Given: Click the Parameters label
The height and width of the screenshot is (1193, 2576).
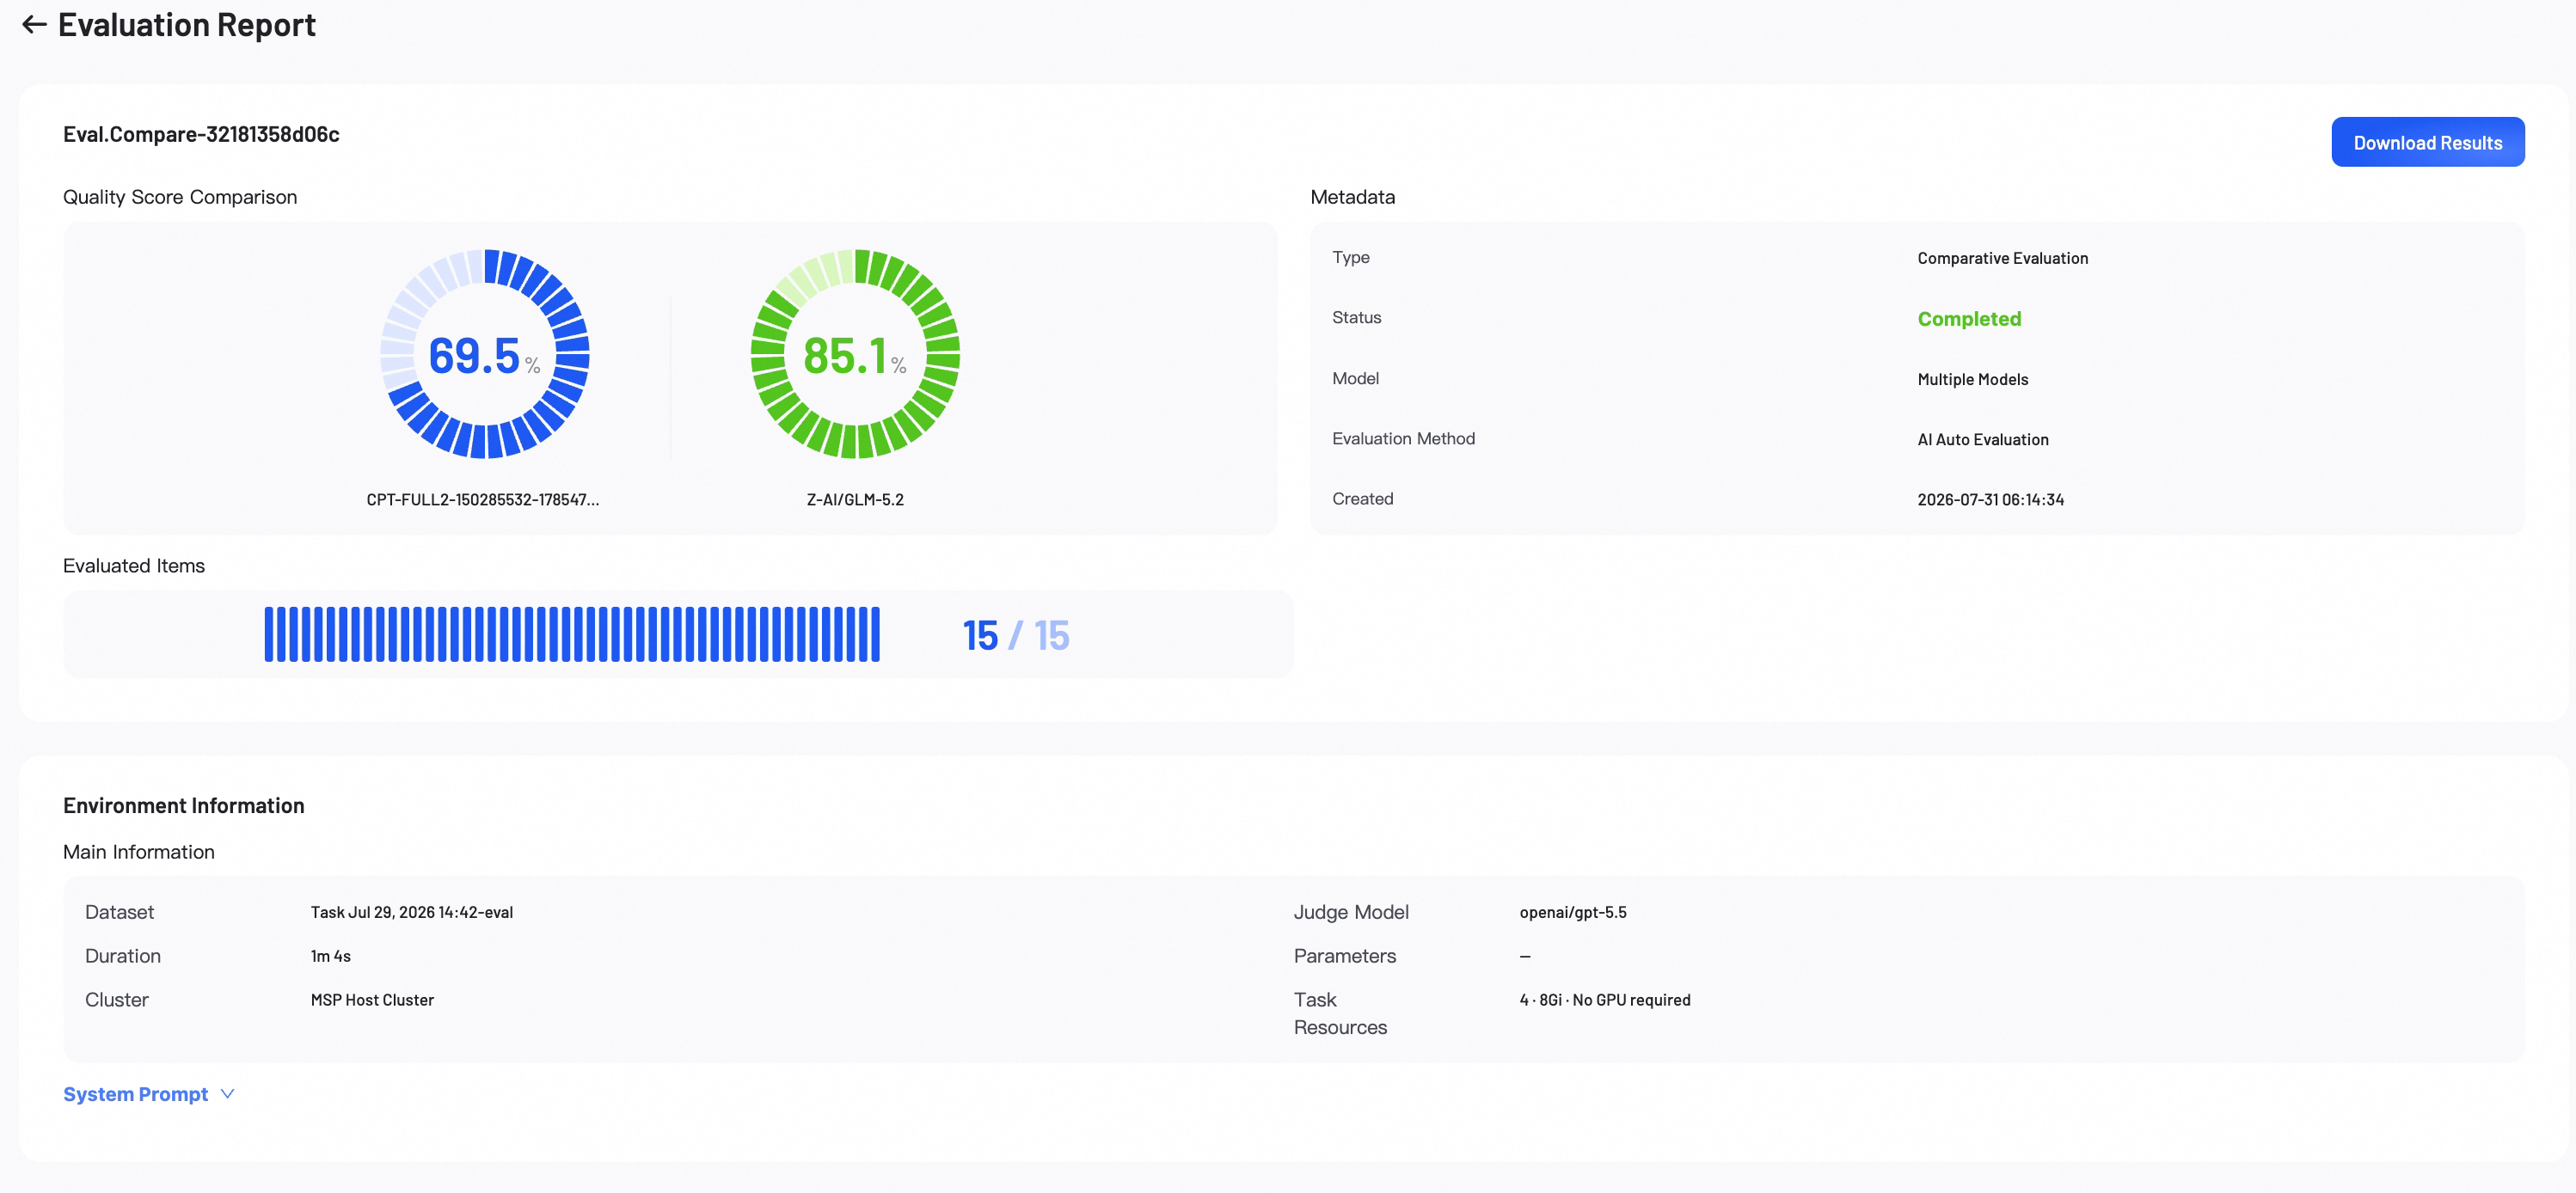Looking at the screenshot, I should [x=1345, y=956].
